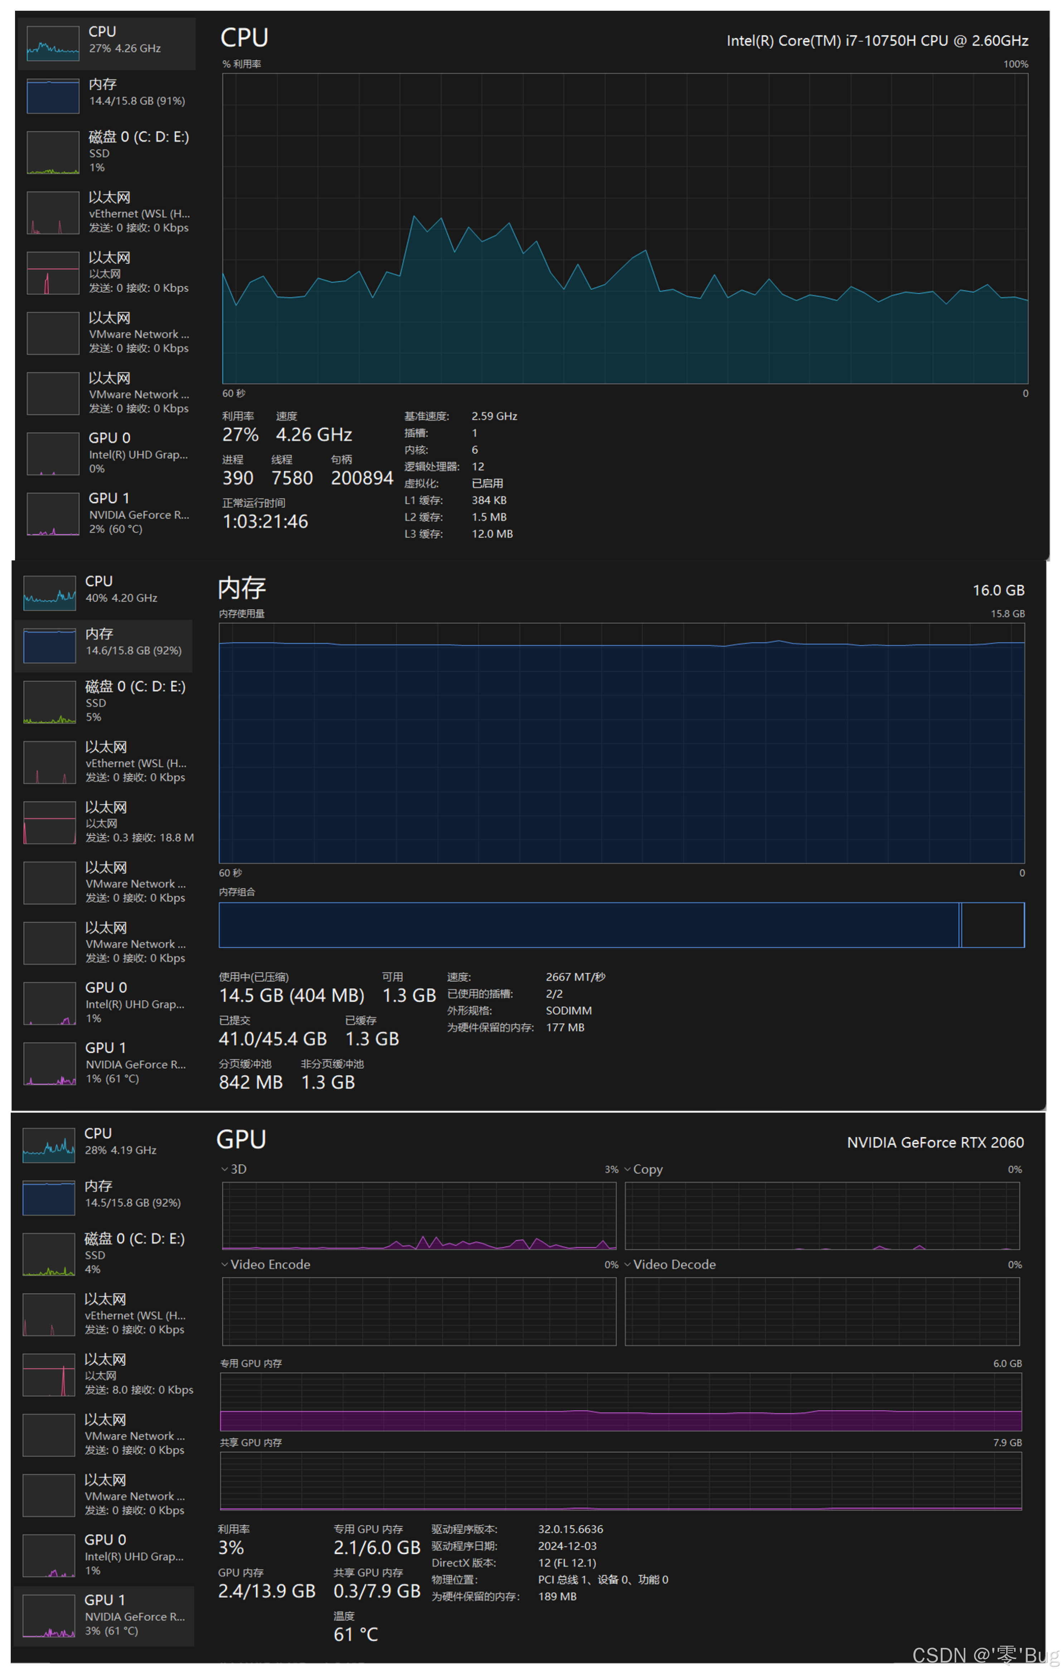Viewport: 1061px width, 1674px height.
Task: Expand the Video Decode engine dropdown
Action: point(628,1265)
